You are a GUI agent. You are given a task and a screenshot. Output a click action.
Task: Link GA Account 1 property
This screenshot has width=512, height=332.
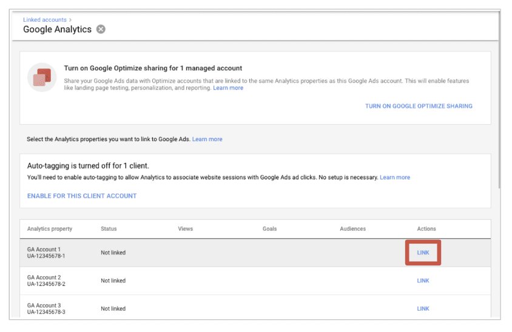click(423, 253)
